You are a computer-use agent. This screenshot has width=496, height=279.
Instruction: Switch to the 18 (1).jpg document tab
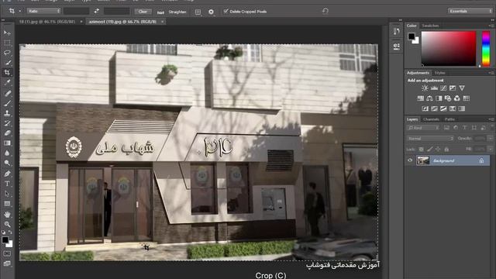tap(47, 22)
